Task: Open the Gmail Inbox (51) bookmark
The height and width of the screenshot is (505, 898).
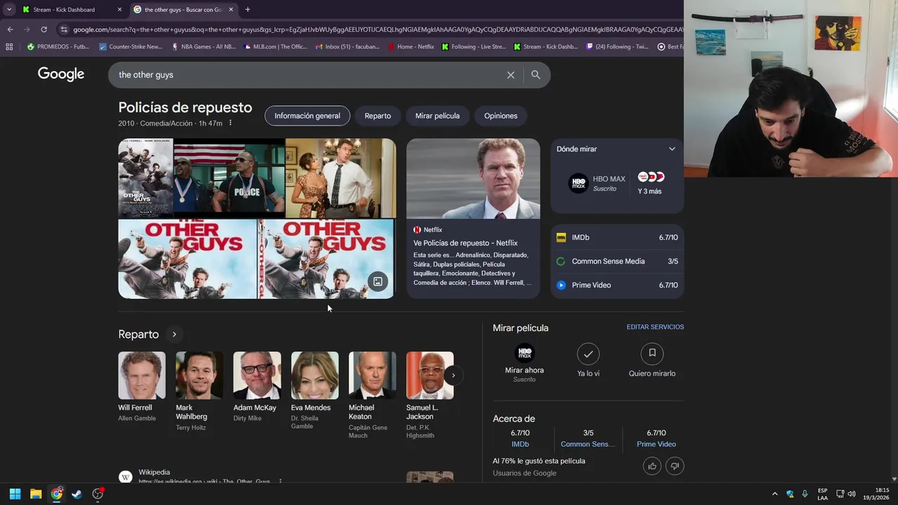Action: [348, 47]
